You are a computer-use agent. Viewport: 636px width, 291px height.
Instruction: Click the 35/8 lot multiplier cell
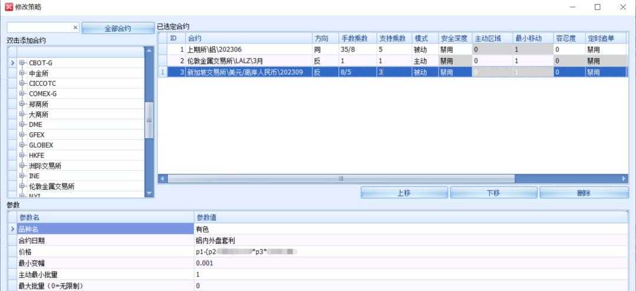(x=357, y=50)
